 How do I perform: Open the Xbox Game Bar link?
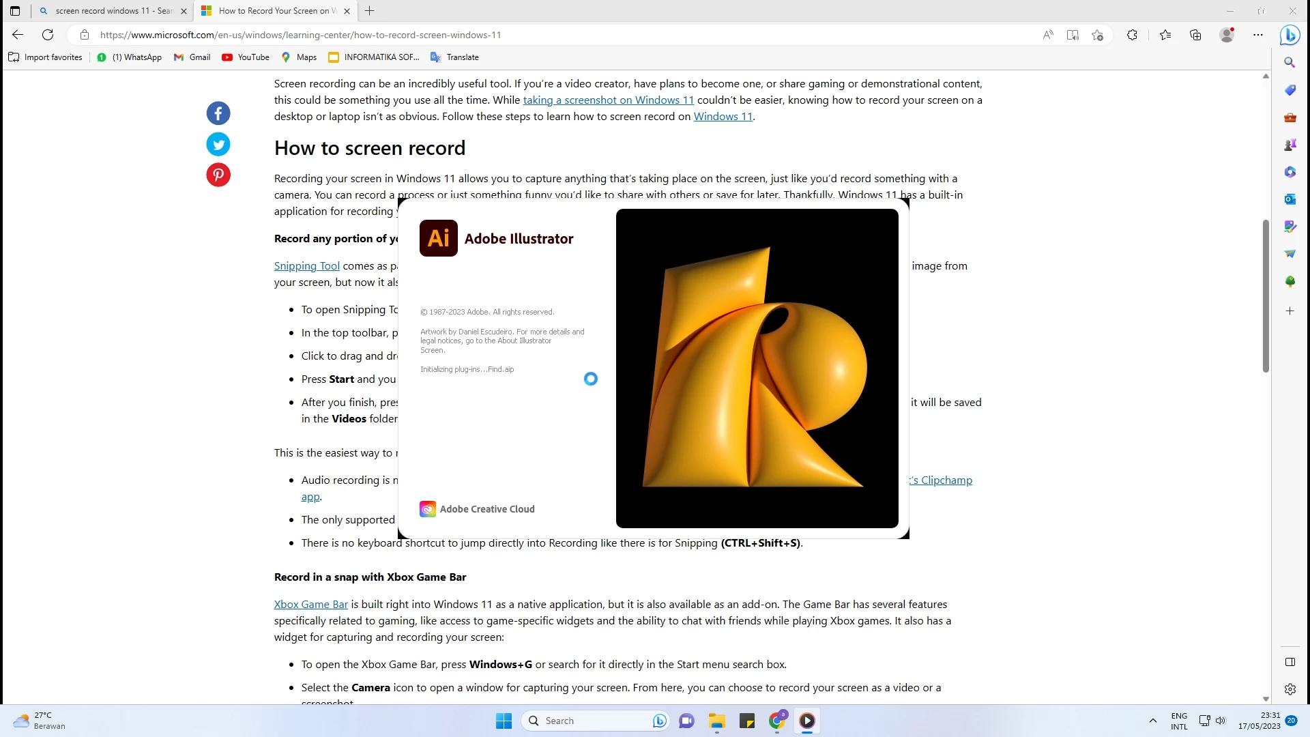(x=310, y=604)
